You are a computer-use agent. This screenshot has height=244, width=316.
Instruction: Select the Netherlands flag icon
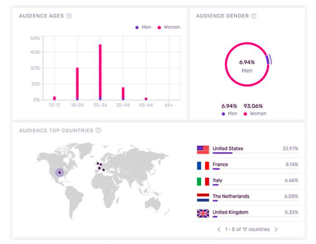203,197
